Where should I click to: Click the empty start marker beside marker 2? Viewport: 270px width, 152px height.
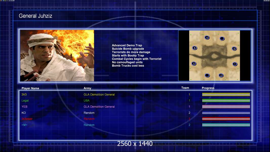pyautogui.click(x=207, y=75)
